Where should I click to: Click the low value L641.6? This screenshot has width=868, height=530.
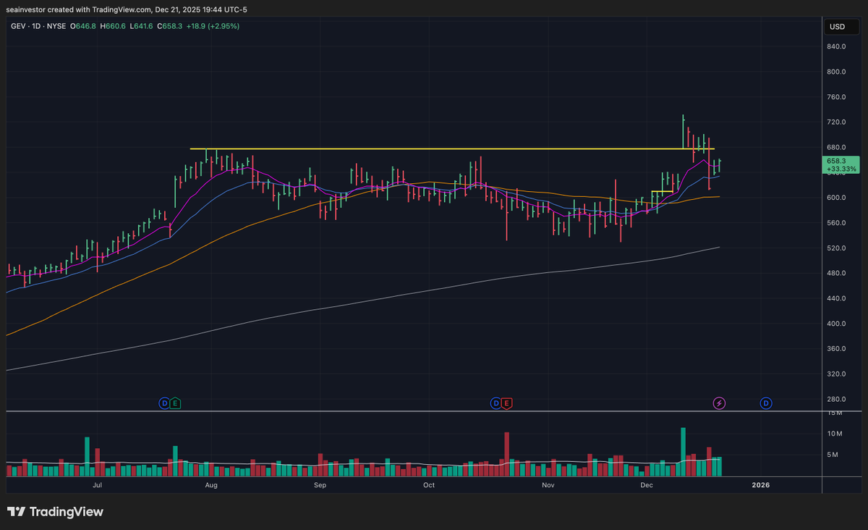[x=142, y=26]
